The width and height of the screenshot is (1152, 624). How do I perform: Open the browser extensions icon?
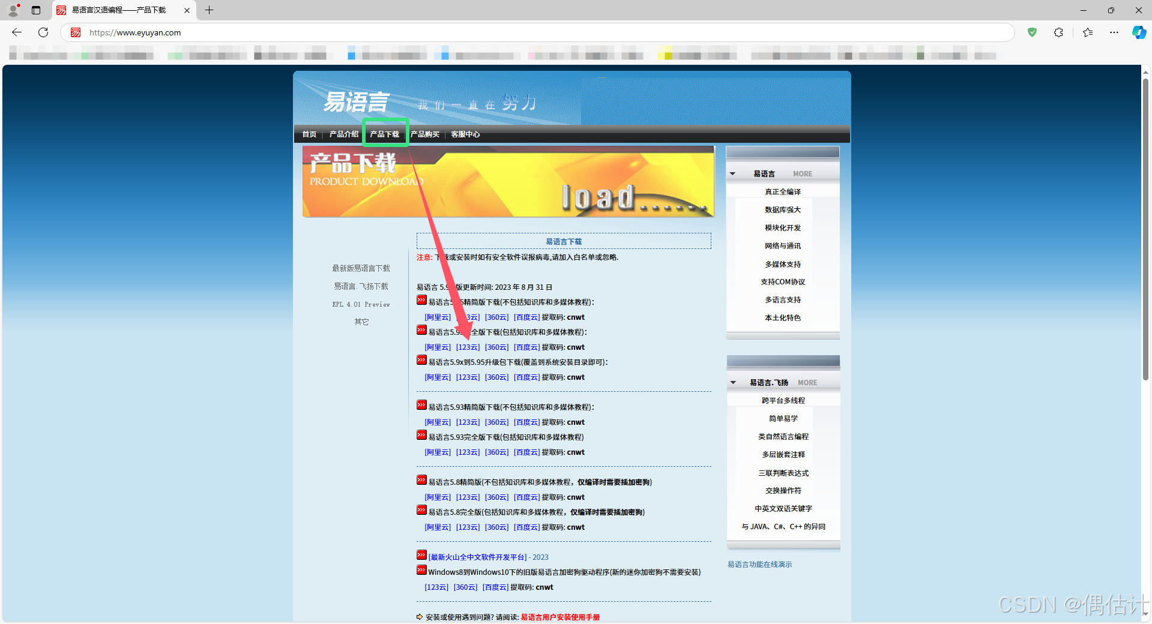tap(1058, 32)
